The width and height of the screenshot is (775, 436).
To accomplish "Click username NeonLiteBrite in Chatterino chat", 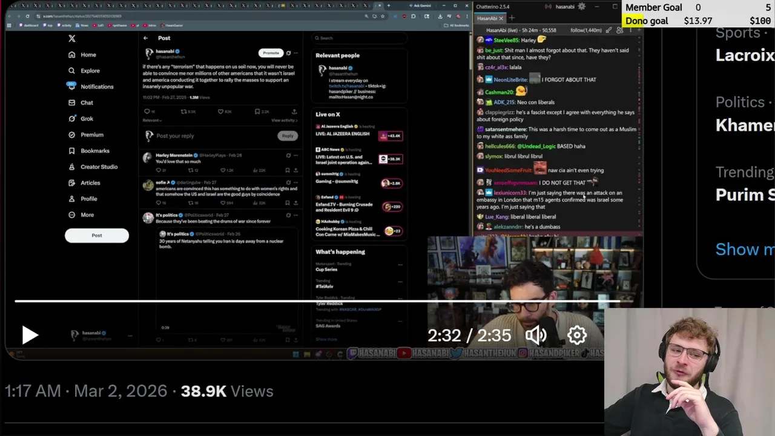I will 510,80.
